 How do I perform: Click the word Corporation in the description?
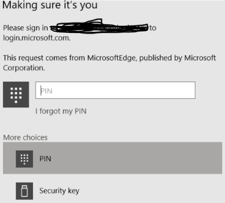coord(24,68)
